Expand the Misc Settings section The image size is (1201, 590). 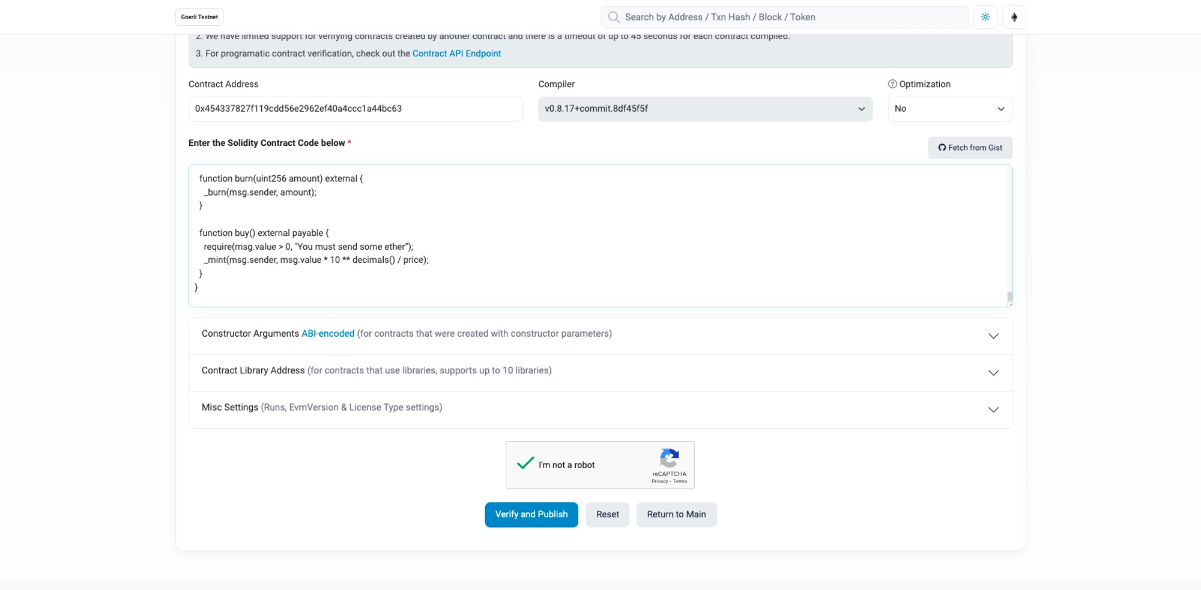tap(993, 410)
